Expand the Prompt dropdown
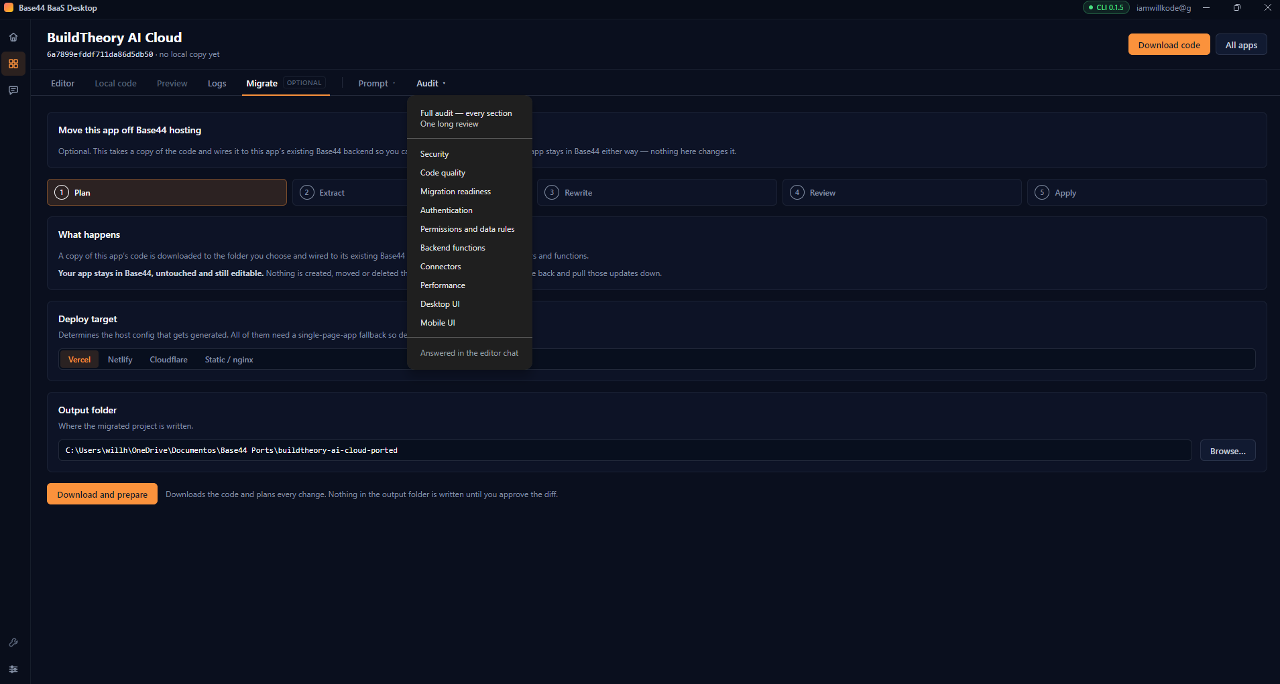Image resolution: width=1280 pixels, height=684 pixels. (x=377, y=83)
